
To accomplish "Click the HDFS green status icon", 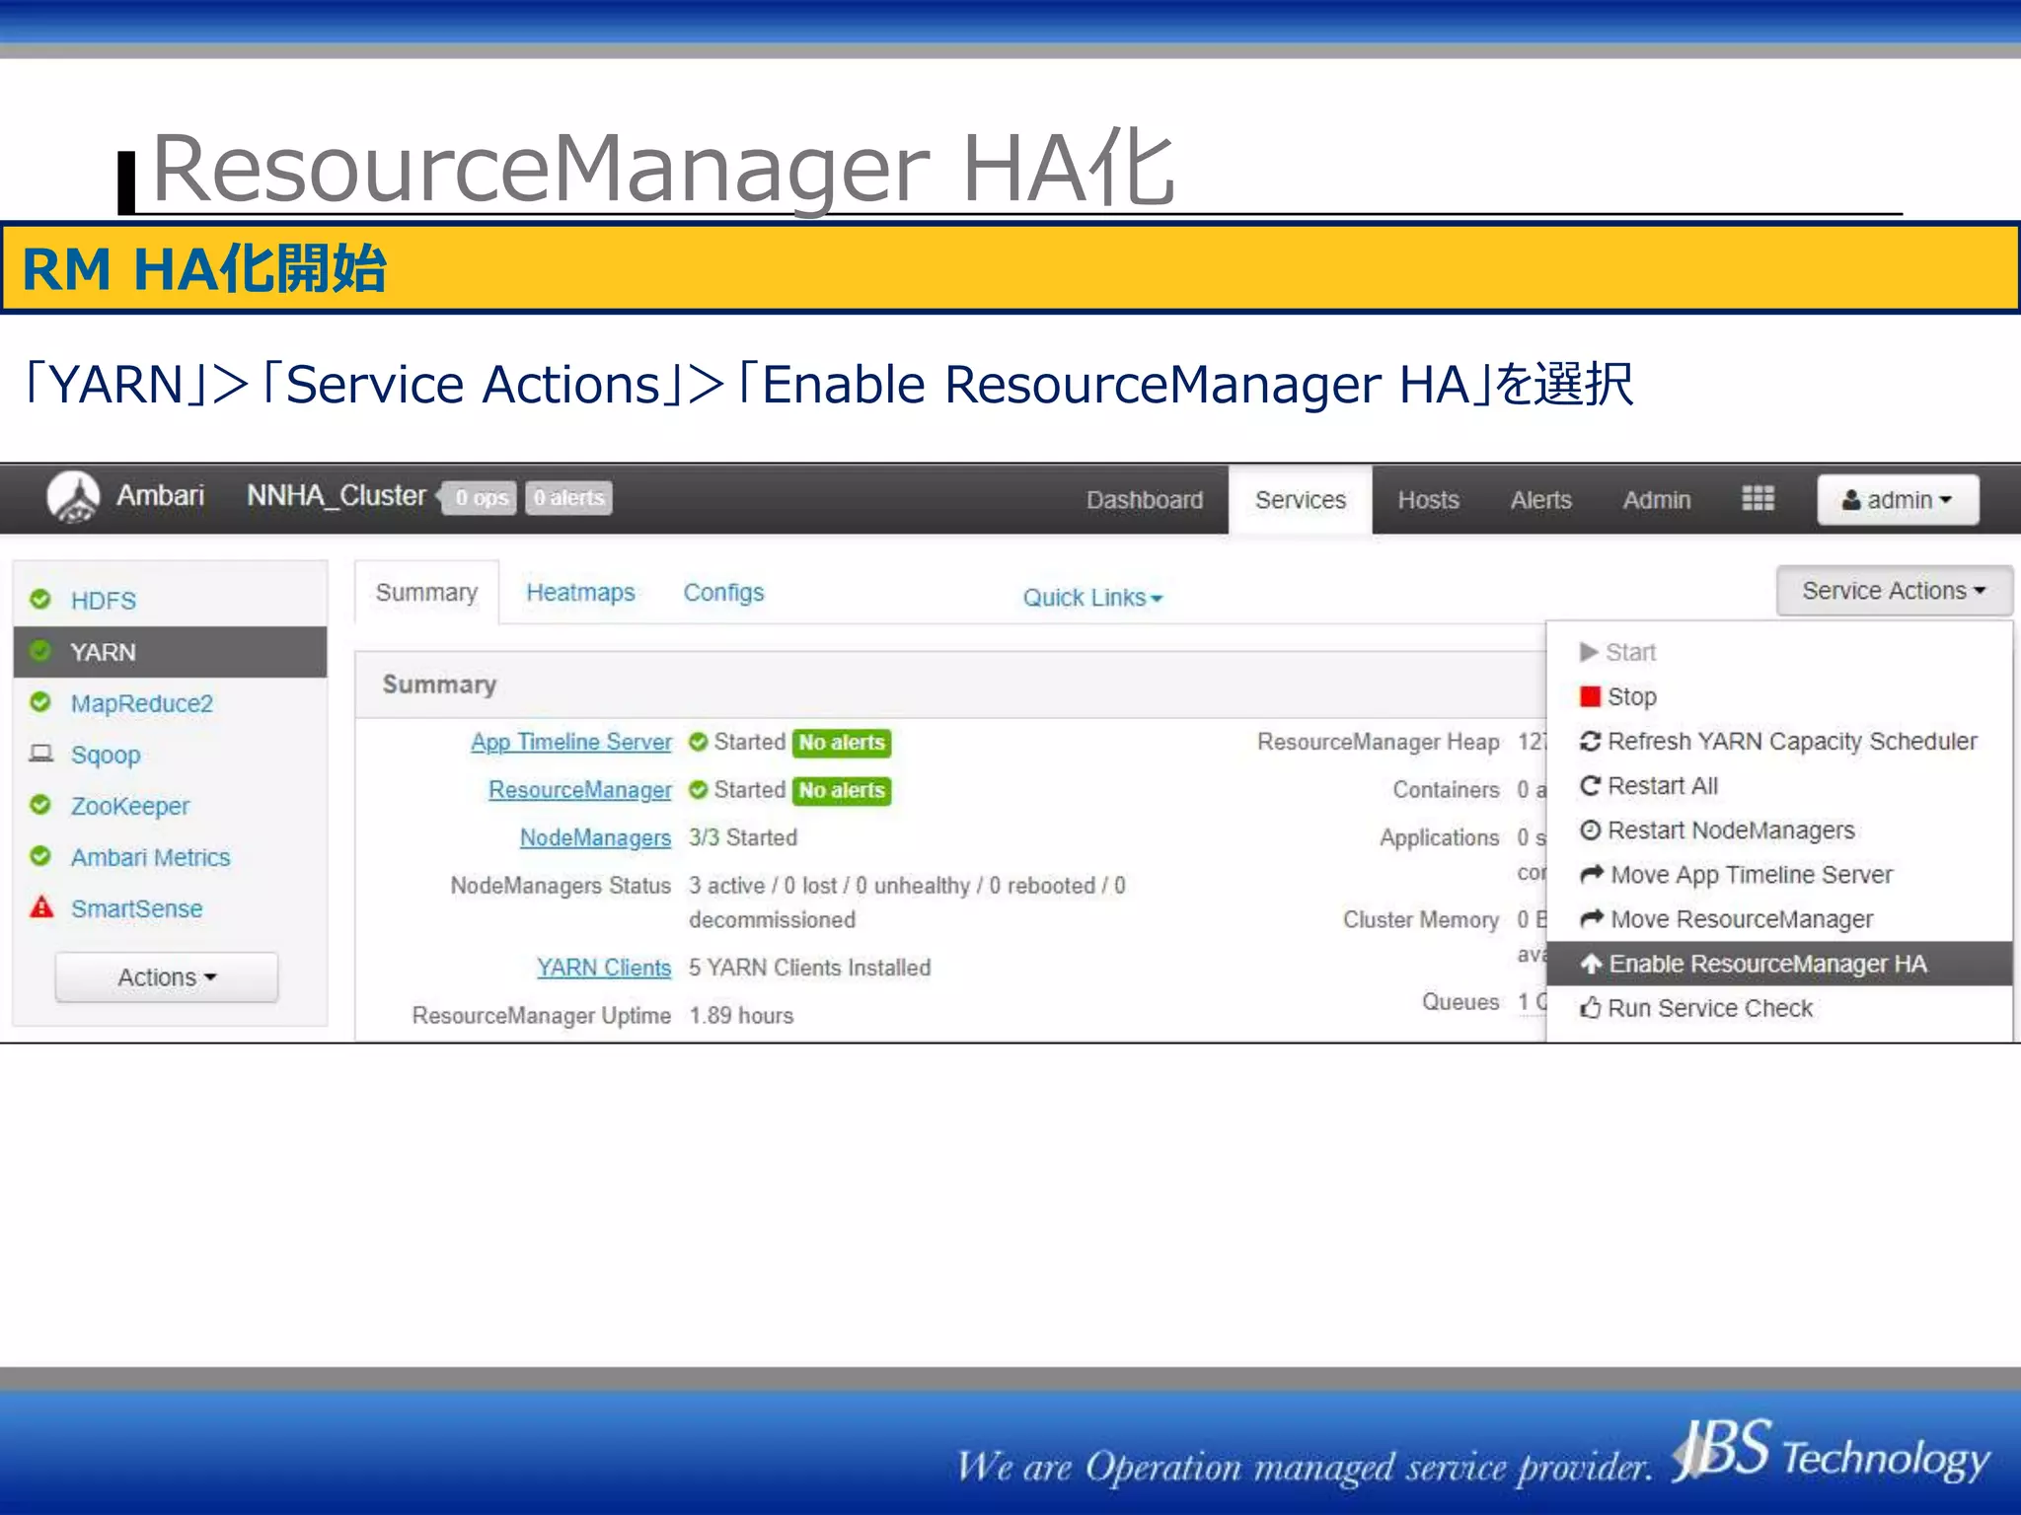I will click(40, 599).
